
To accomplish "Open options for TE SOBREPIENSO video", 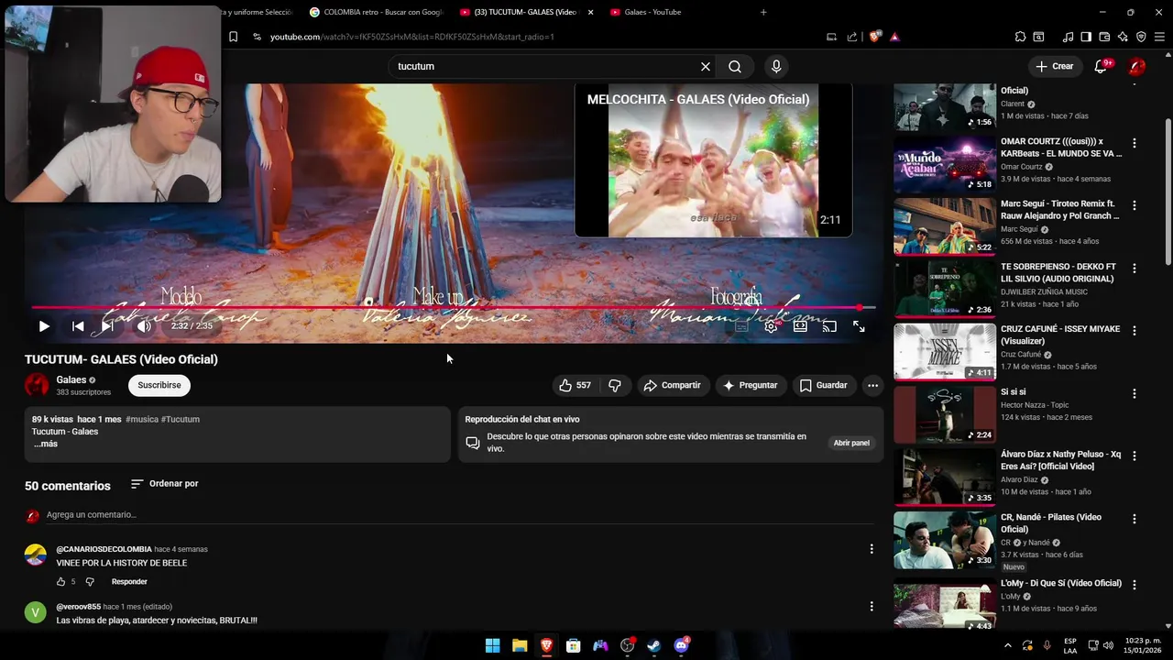I will pos(1135,269).
